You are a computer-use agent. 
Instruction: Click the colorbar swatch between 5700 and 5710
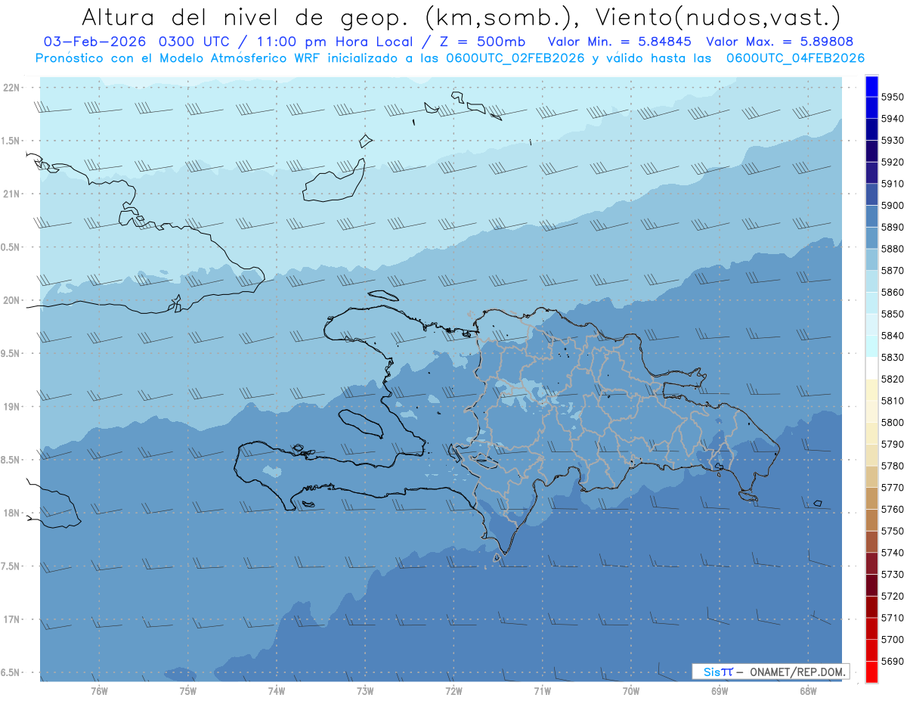(871, 628)
